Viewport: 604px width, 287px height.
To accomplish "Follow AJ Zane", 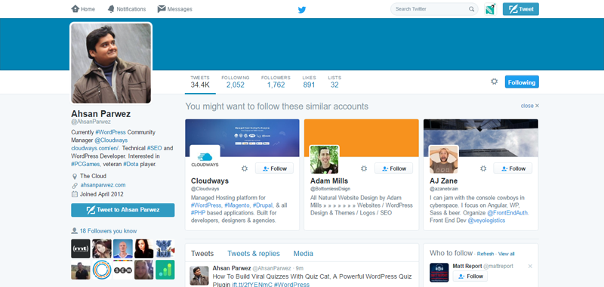I will pyautogui.click(x=513, y=168).
